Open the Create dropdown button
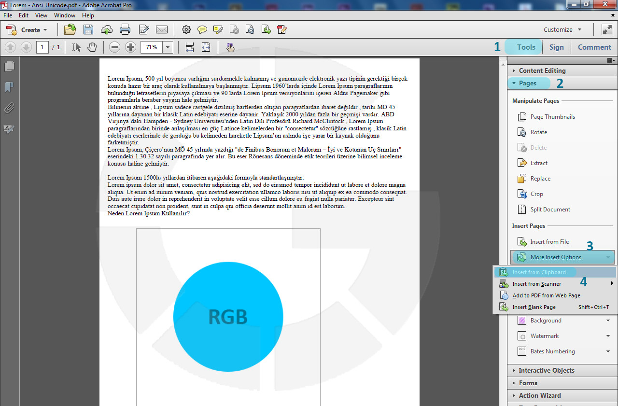The width and height of the screenshot is (618, 406). [27, 29]
